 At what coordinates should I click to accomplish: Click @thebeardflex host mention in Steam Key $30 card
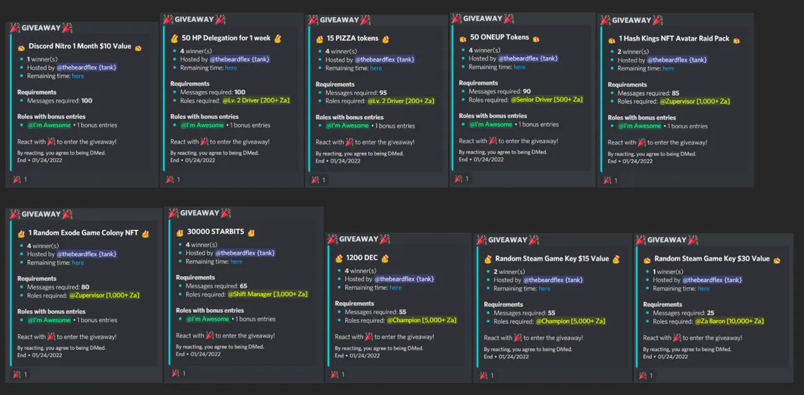[713, 280]
